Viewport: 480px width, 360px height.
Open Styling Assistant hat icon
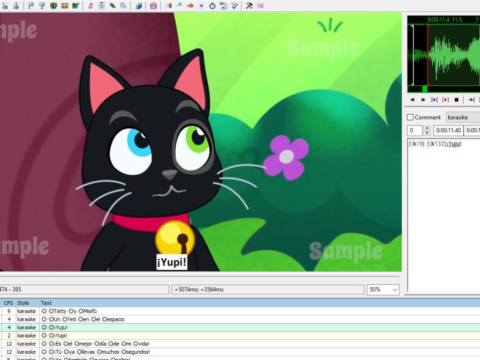pos(180,5)
